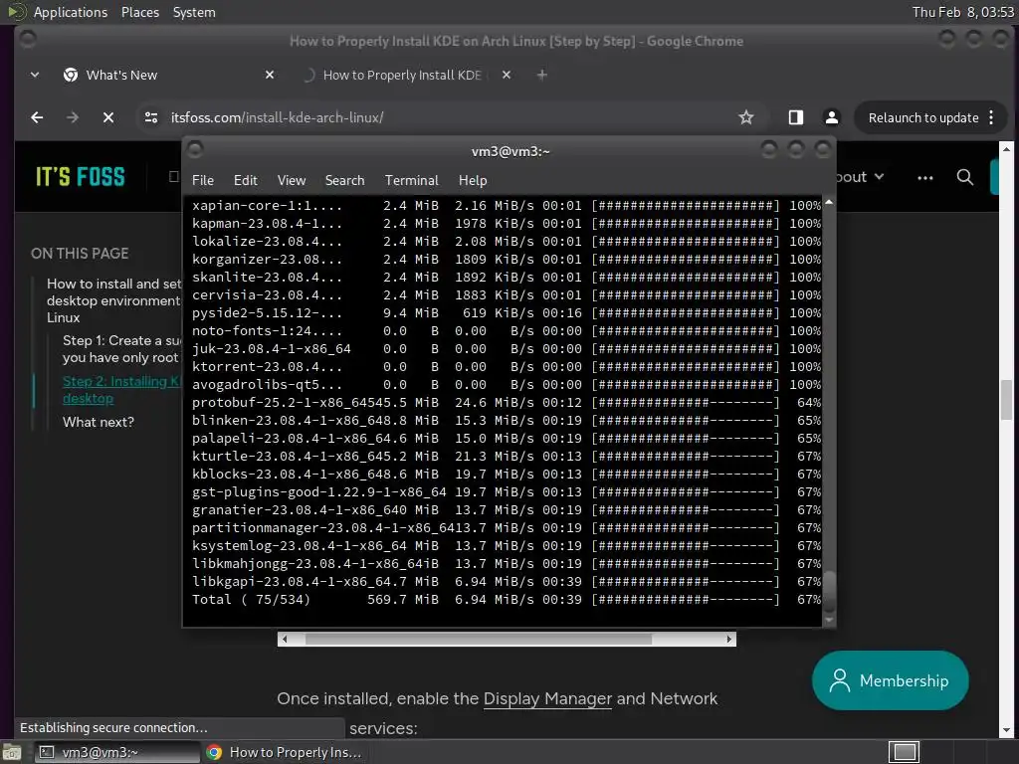Click the ON THIS PAGE heading

tap(80, 254)
